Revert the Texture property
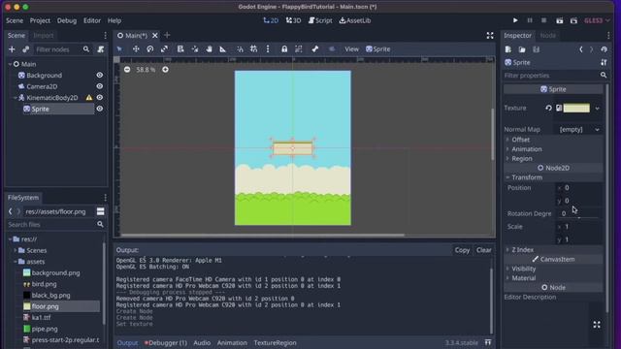The width and height of the screenshot is (621, 349). point(548,108)
